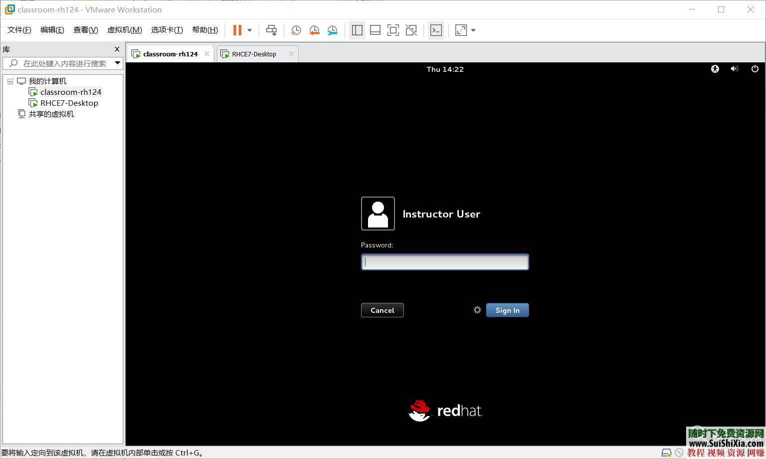The height and width of the screenshot is (459, 766).
Task: Take a snapshot of the virtual machine
Action: click(296, 30)
